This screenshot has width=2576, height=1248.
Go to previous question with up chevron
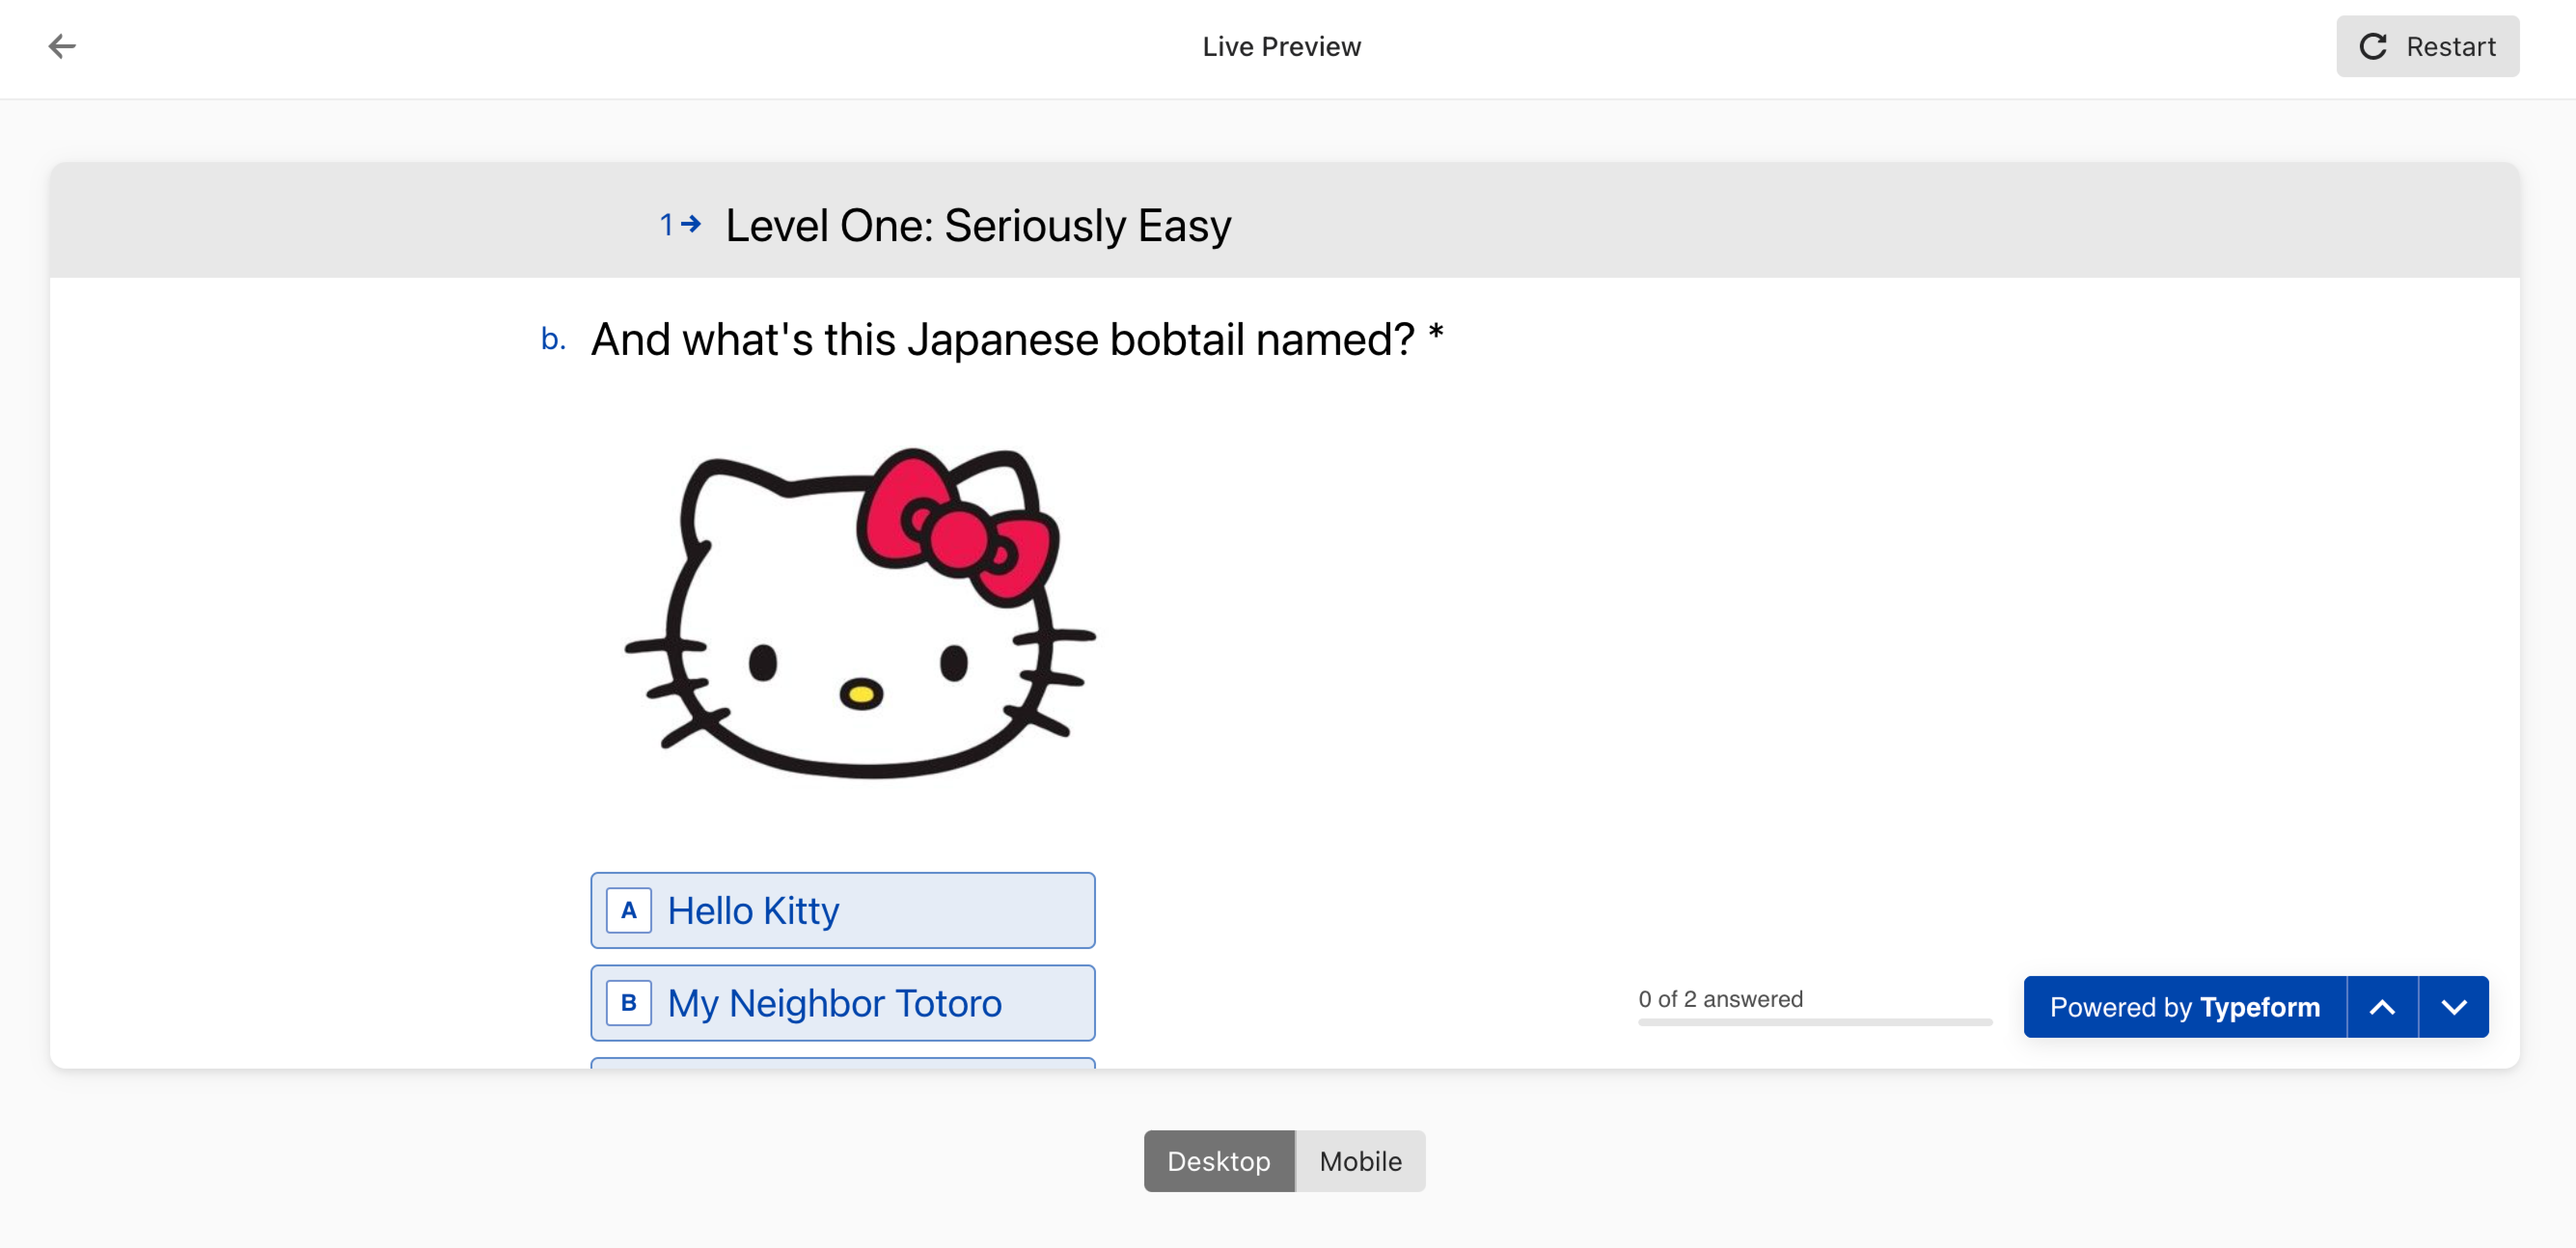tap(2382, 1007)
